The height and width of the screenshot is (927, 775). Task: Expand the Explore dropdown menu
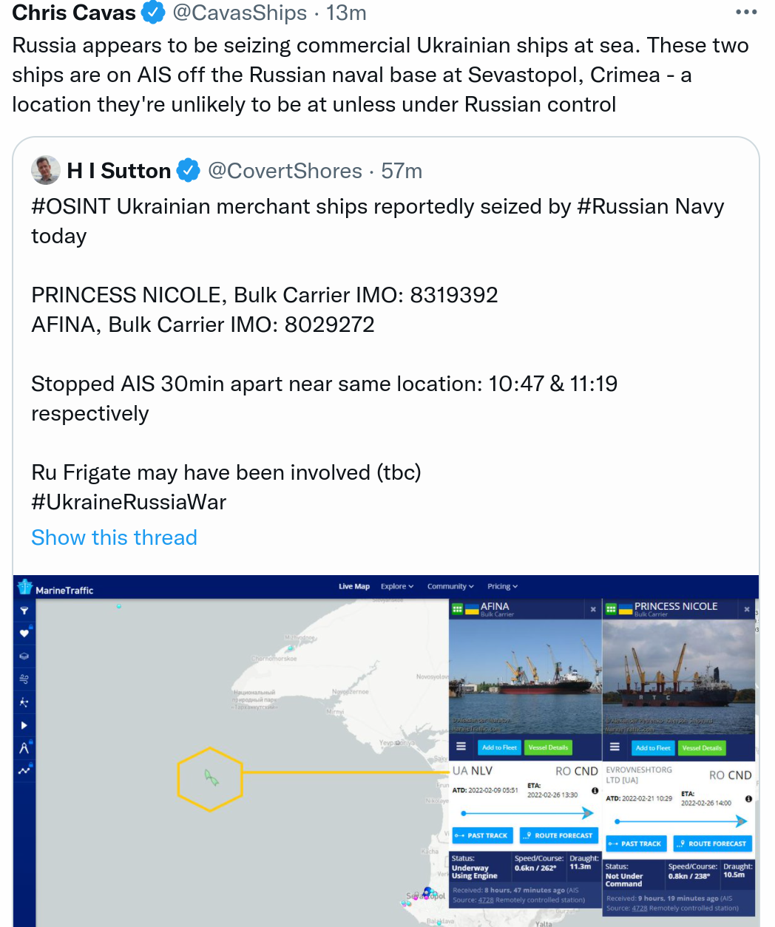pos(397,586)
